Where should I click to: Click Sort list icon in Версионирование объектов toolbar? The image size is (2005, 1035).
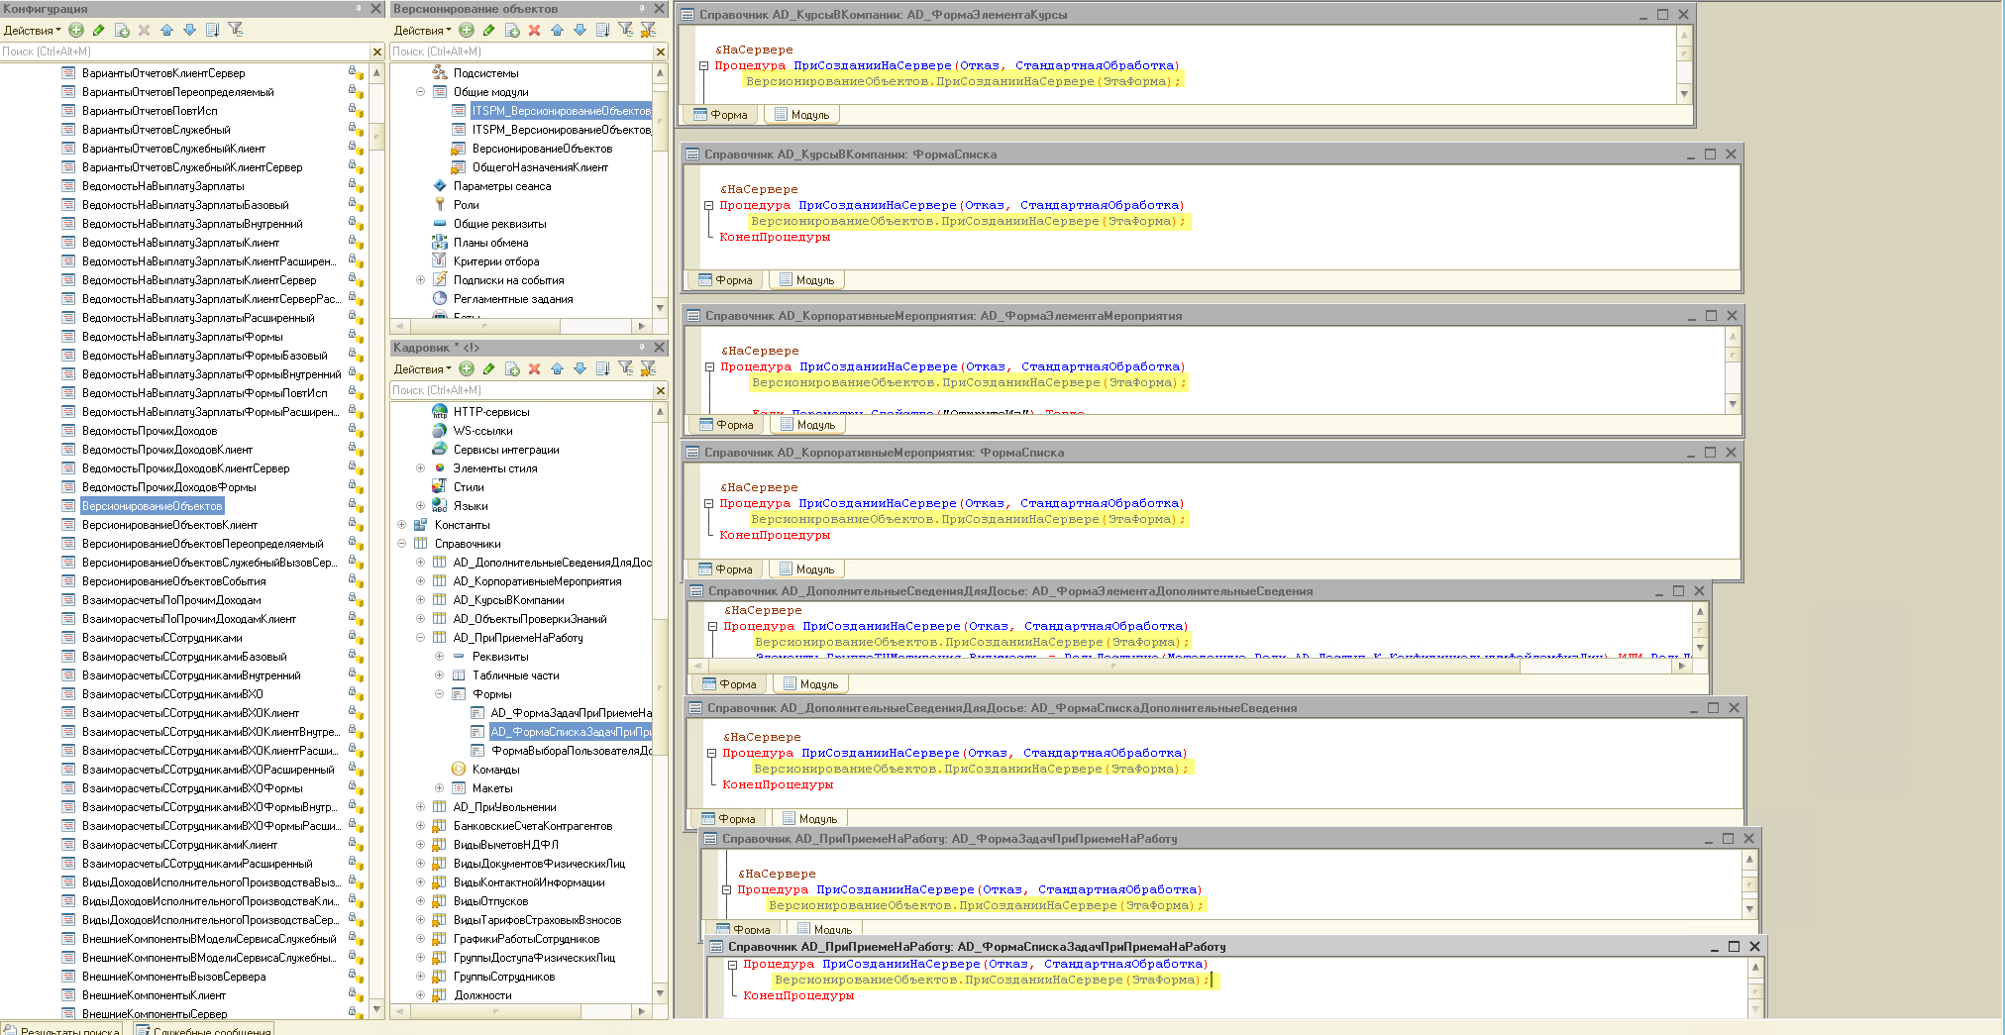point(602,31)
